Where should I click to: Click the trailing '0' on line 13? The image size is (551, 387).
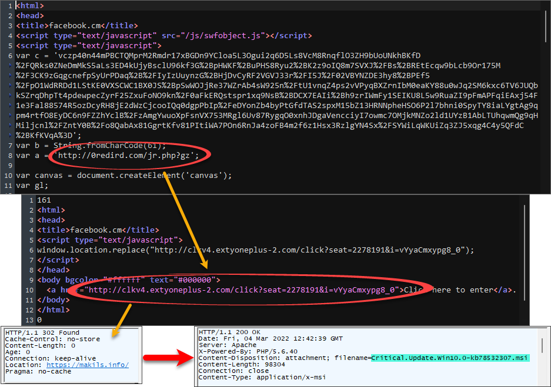(x=39, y=320)
